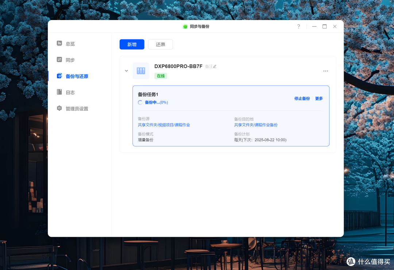Edit device note via 备注 pencil icon

(x=215, y=66)
